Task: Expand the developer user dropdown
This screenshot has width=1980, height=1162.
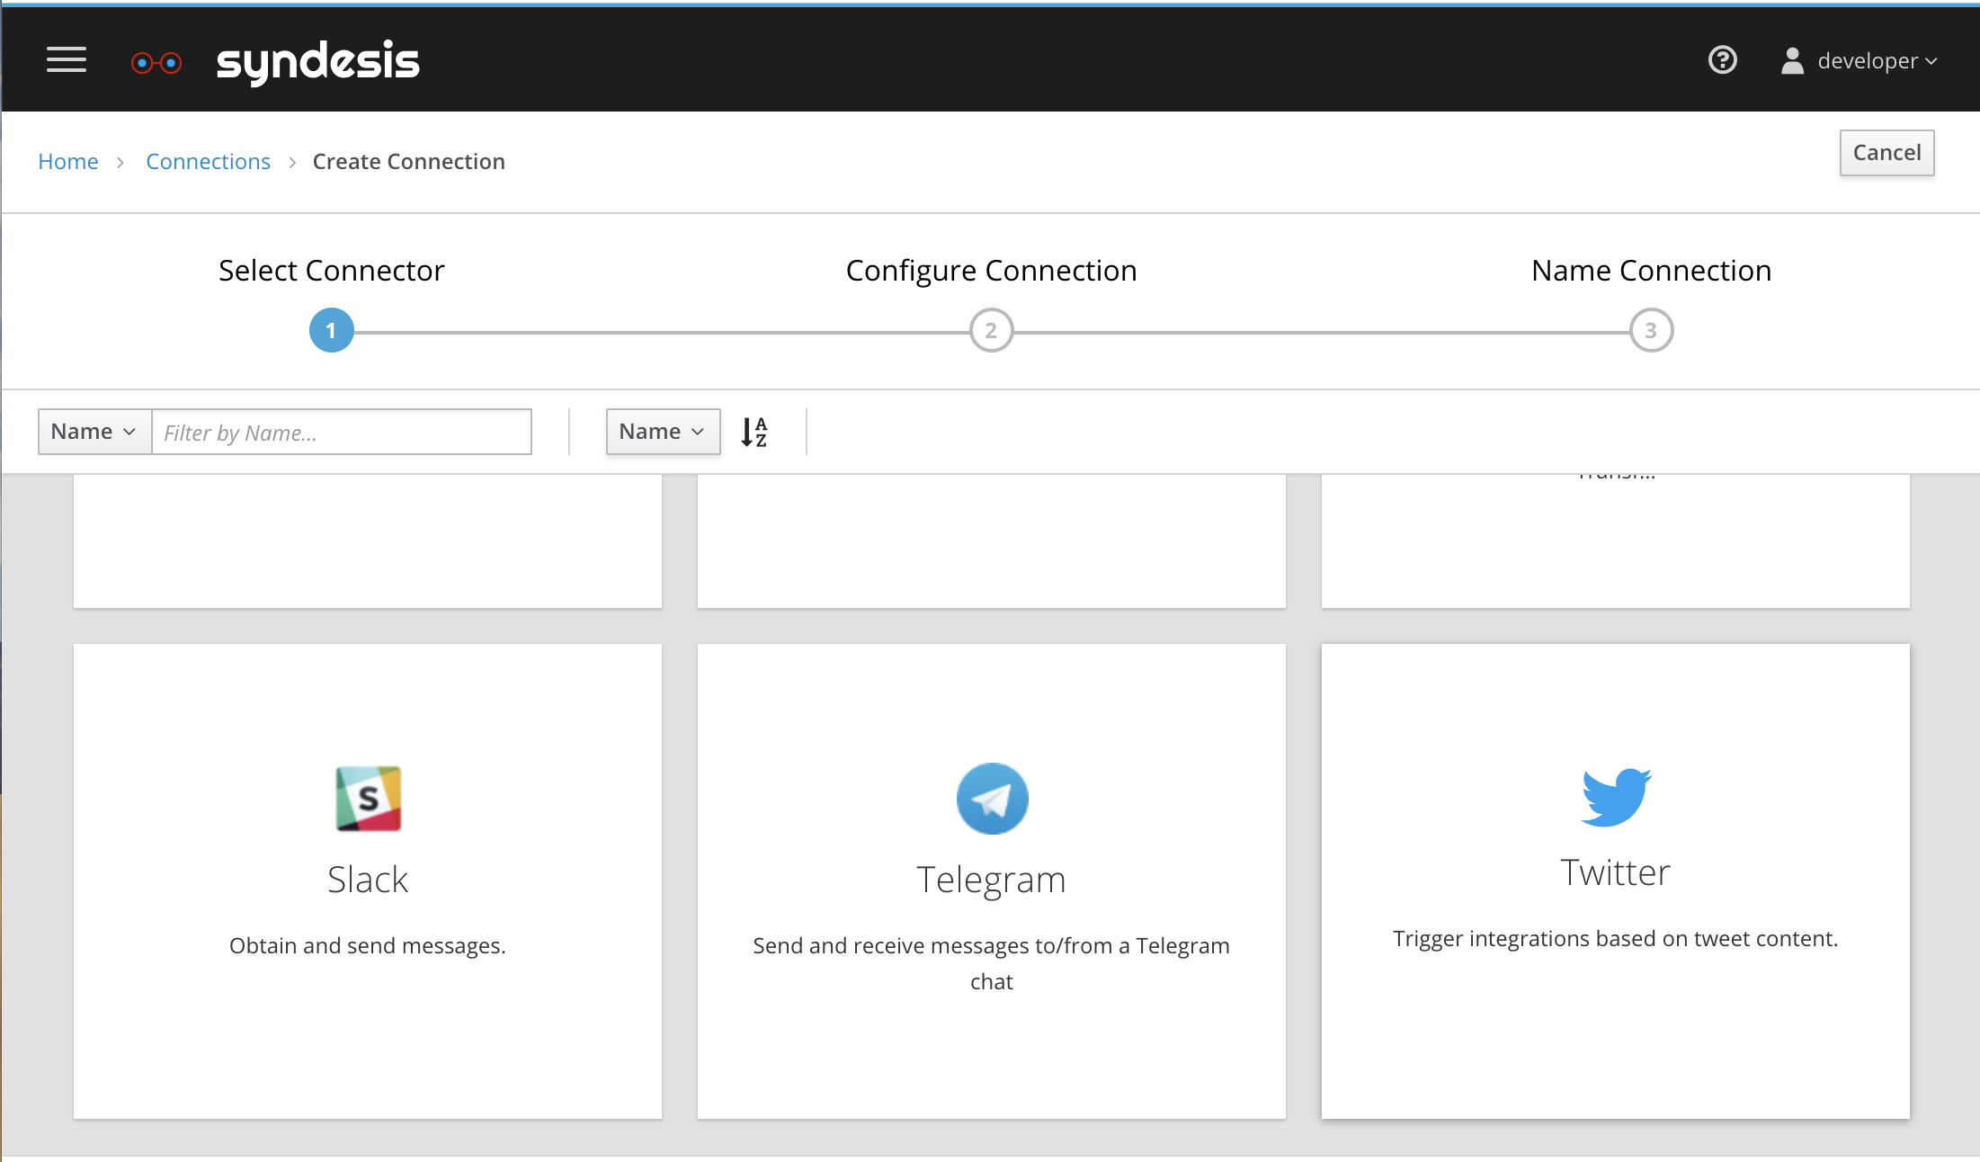Action: 1877,61
